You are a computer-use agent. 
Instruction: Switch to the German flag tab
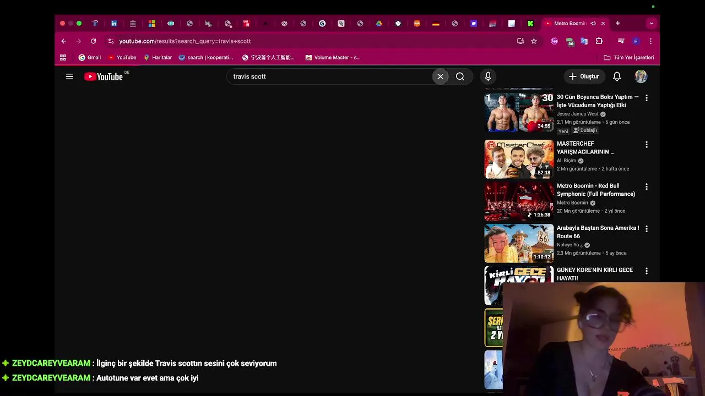click(436, 24)
